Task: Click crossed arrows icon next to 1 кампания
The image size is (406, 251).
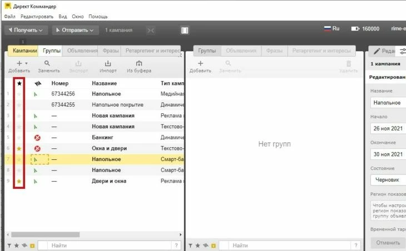Action: [151, 31]
